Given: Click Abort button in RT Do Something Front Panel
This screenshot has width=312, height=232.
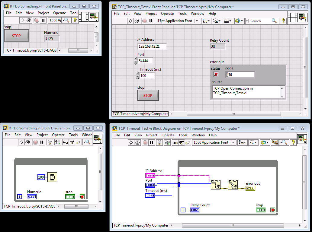Looking at the screenshot, I should pyautogui.click(x=37, y=20).
